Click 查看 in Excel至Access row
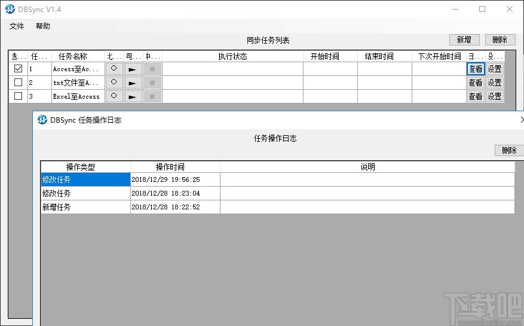 [x=476, y=96]
